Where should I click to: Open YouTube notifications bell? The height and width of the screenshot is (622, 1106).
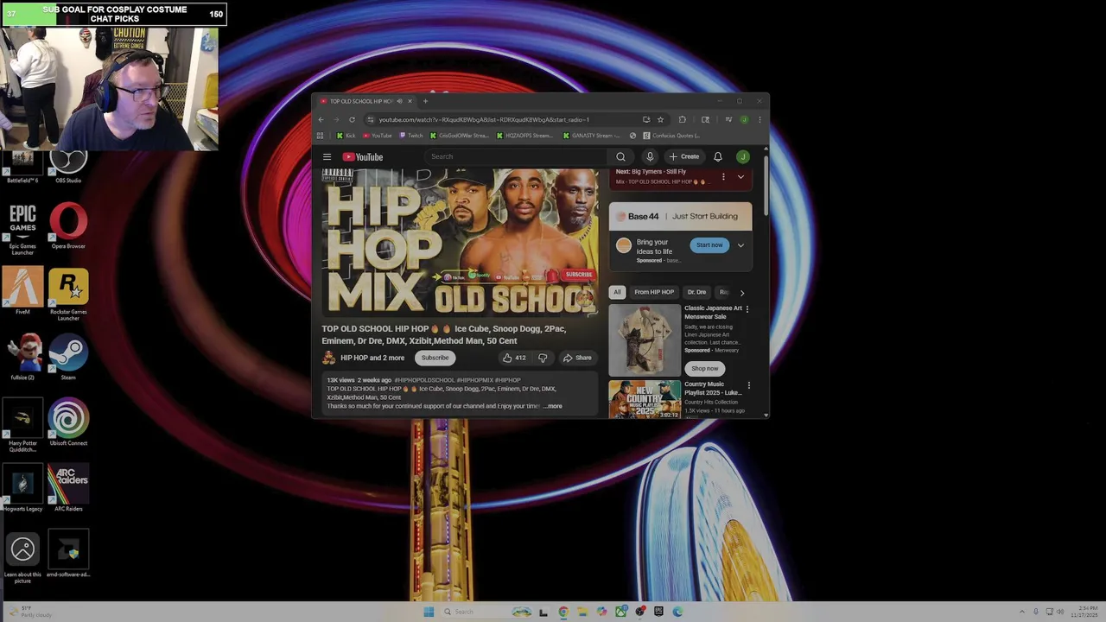(x=717, y=156)
